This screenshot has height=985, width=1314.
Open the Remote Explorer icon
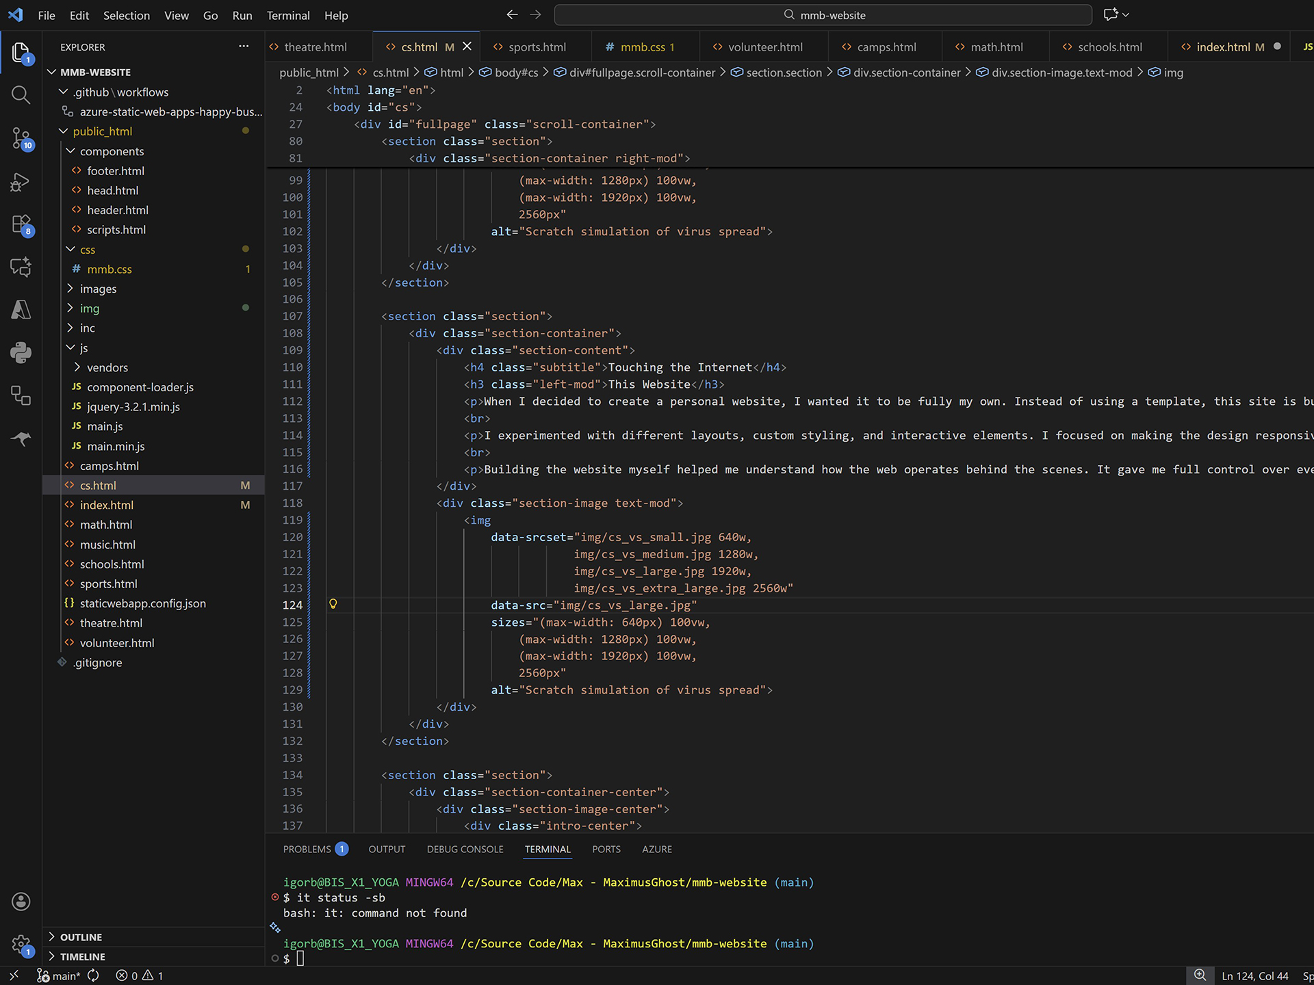point(21,395)
